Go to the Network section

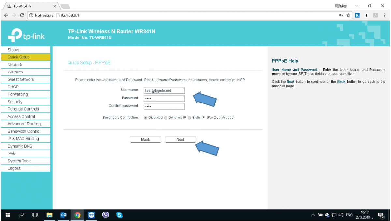pos(25,65)
